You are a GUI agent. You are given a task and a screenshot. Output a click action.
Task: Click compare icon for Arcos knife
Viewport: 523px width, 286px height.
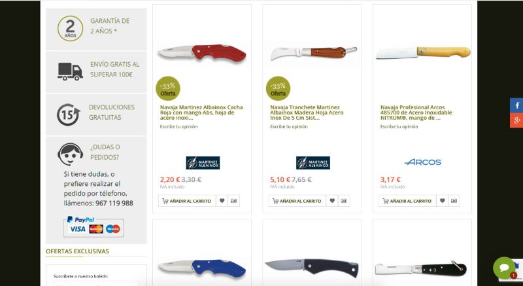[454, 201]
